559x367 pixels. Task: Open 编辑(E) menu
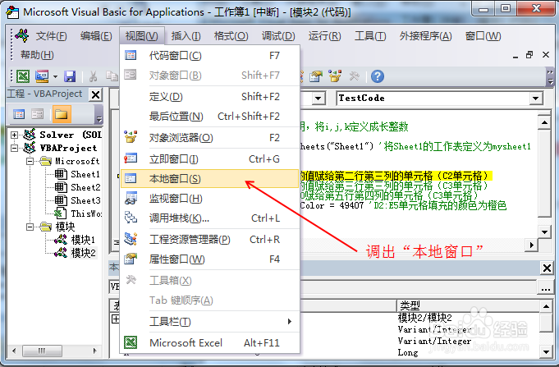[96, 36]
